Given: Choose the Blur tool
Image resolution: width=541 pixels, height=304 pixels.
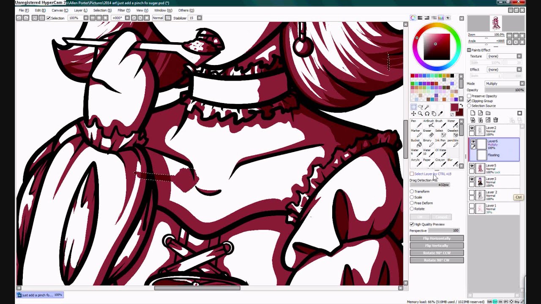Looking at the screenshot, I should tap(453, 162).
